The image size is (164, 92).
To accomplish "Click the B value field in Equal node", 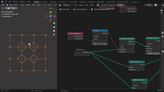I will (x=100, y=44).
